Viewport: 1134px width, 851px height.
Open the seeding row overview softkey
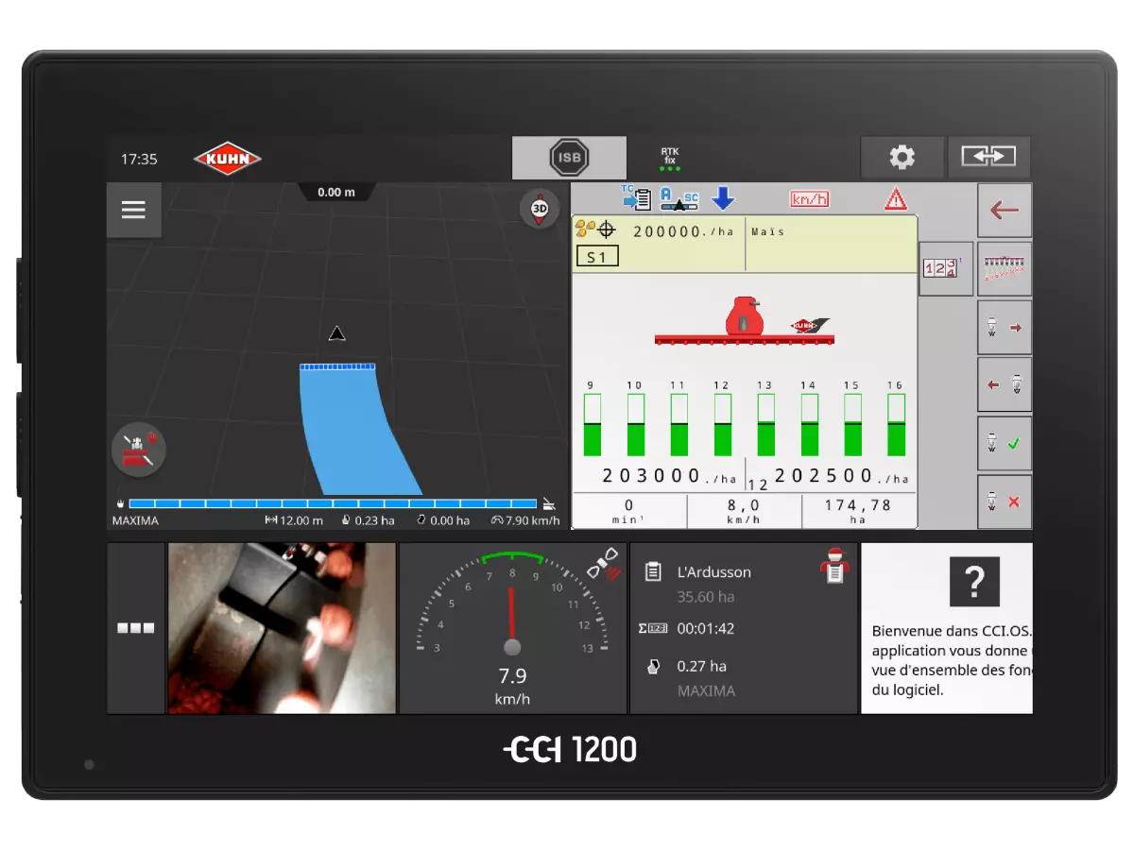click(1004, 269)
